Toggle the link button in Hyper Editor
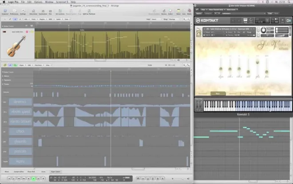 point(5,65)
